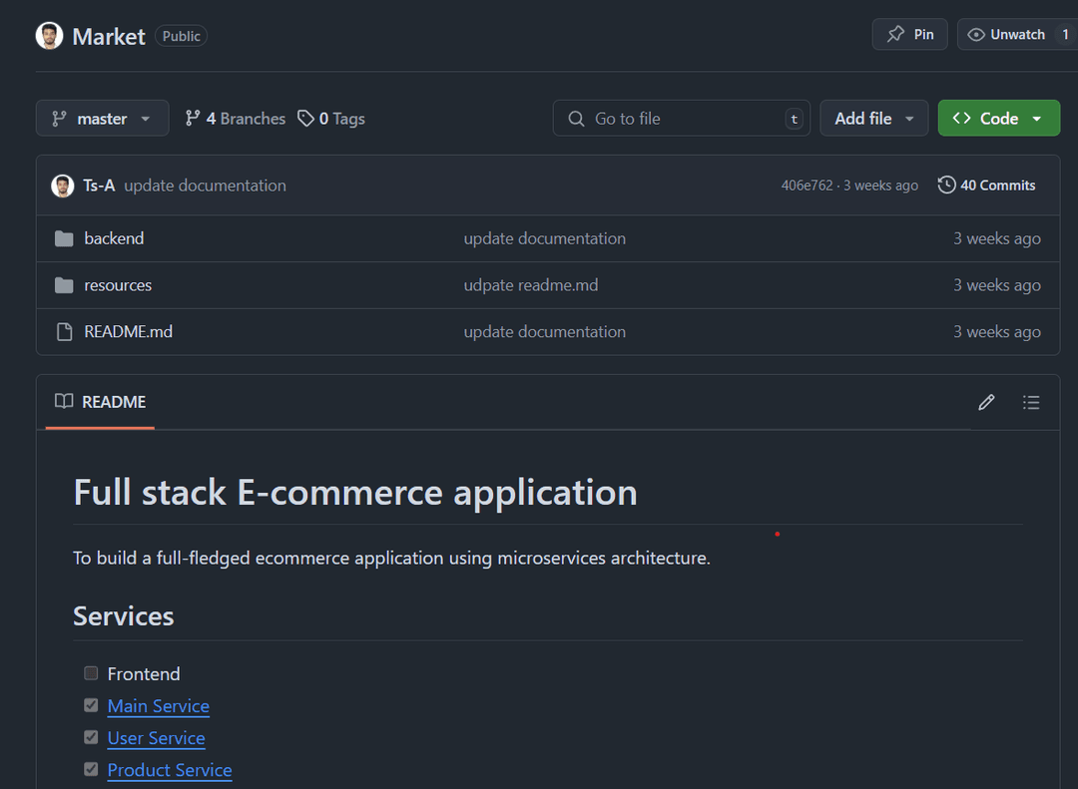View the 4 Branches page

[236, 119]
